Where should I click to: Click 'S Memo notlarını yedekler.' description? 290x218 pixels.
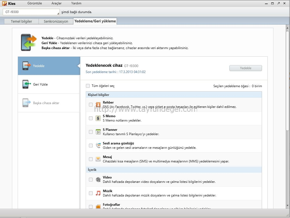click(x=122, y=120)
